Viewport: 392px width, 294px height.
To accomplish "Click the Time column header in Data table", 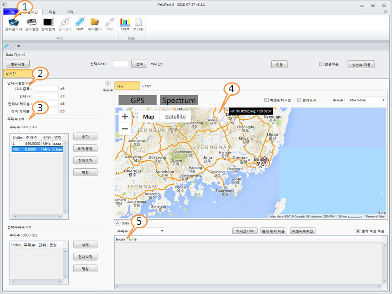I will point(132,239).
